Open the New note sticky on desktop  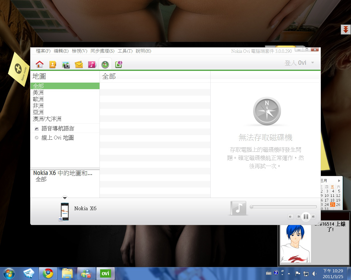19,69
